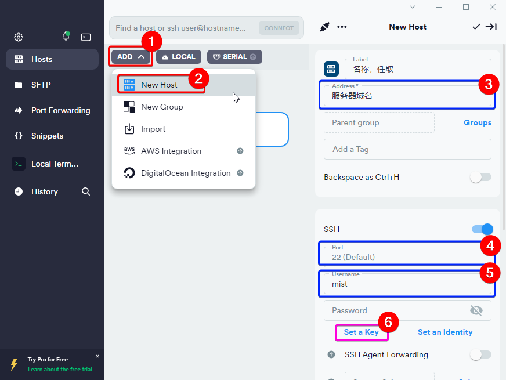This screenshot has height=380, width=506.
Task: Select New Host from the menu
Action: click(160, 85)
